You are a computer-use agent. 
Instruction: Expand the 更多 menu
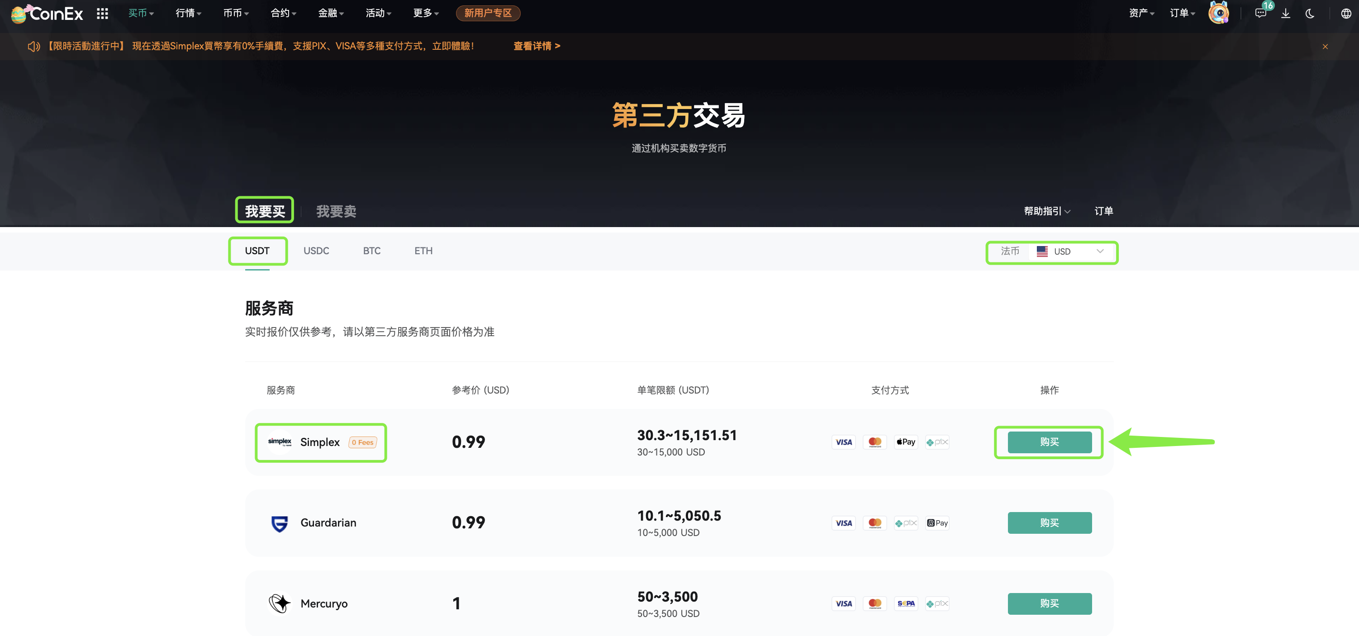coord(426,13)
